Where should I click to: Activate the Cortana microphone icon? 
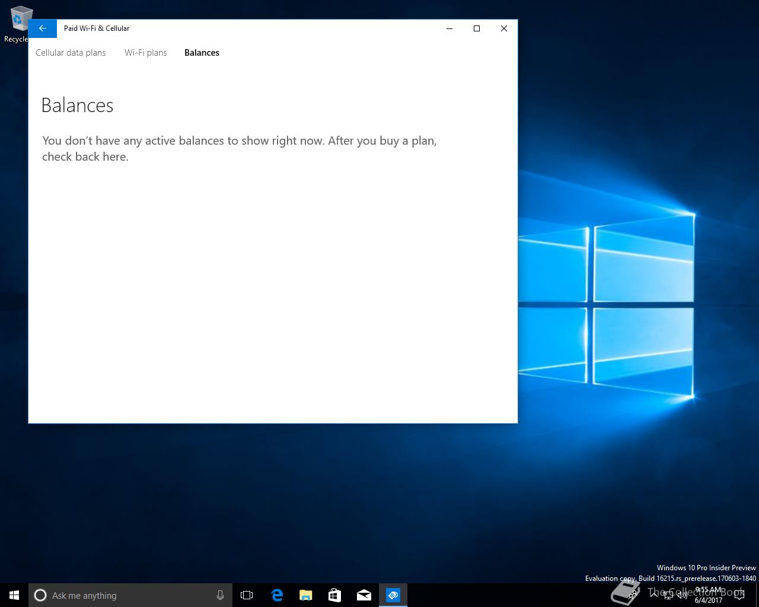[x=220, y=595]
